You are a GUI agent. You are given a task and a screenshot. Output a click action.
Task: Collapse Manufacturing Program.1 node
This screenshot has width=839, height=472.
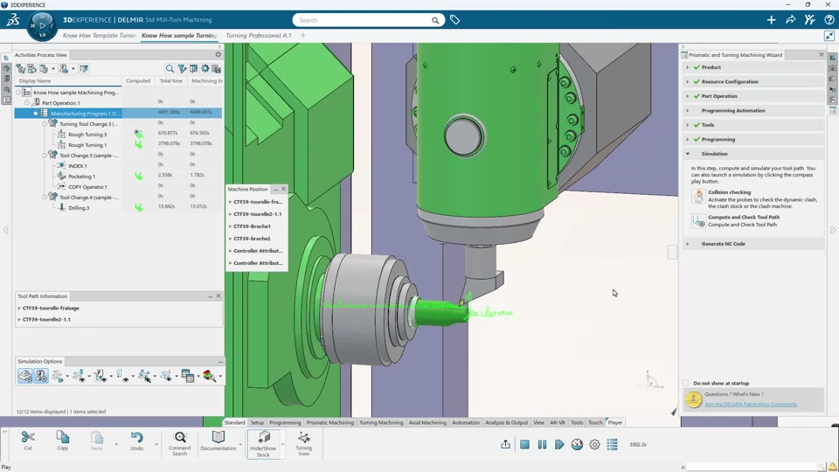pyautogui.click(x=36, y=114)
